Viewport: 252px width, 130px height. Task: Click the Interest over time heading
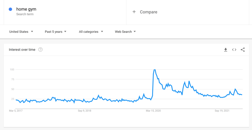[x=22, y=50]
